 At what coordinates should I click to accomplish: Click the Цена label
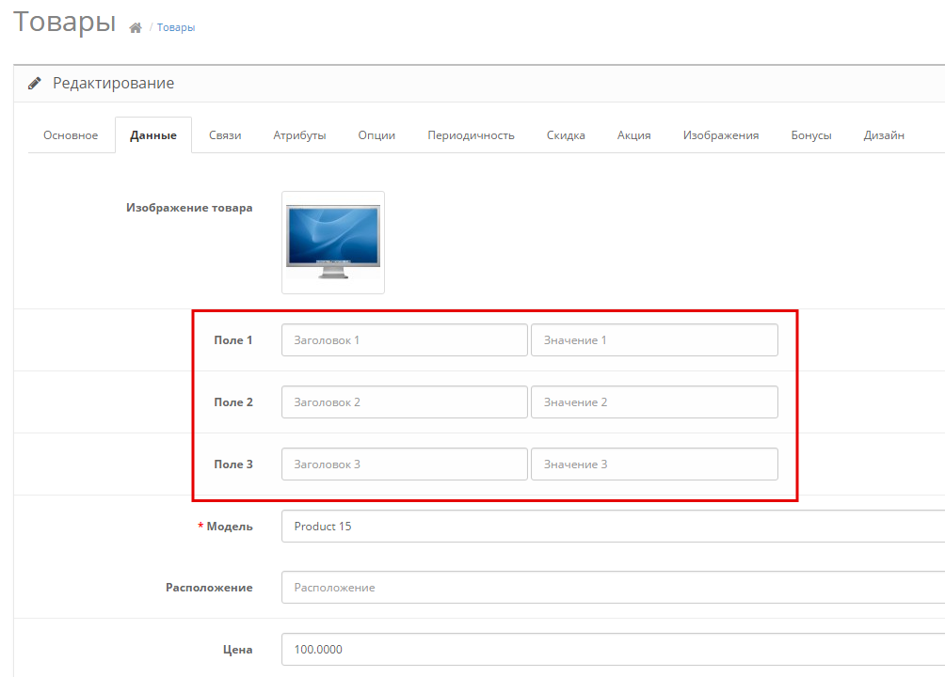(237, 650)
